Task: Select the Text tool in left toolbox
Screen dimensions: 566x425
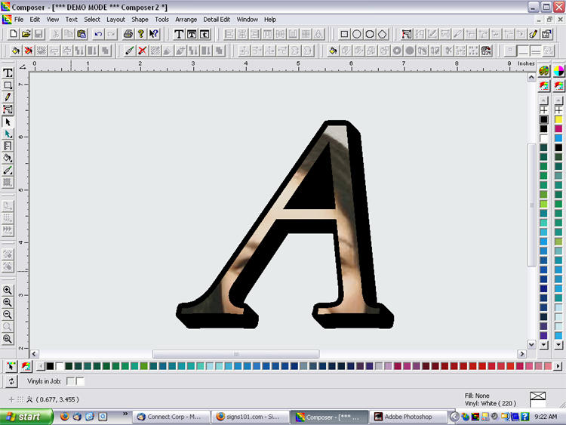Action: 8,73
